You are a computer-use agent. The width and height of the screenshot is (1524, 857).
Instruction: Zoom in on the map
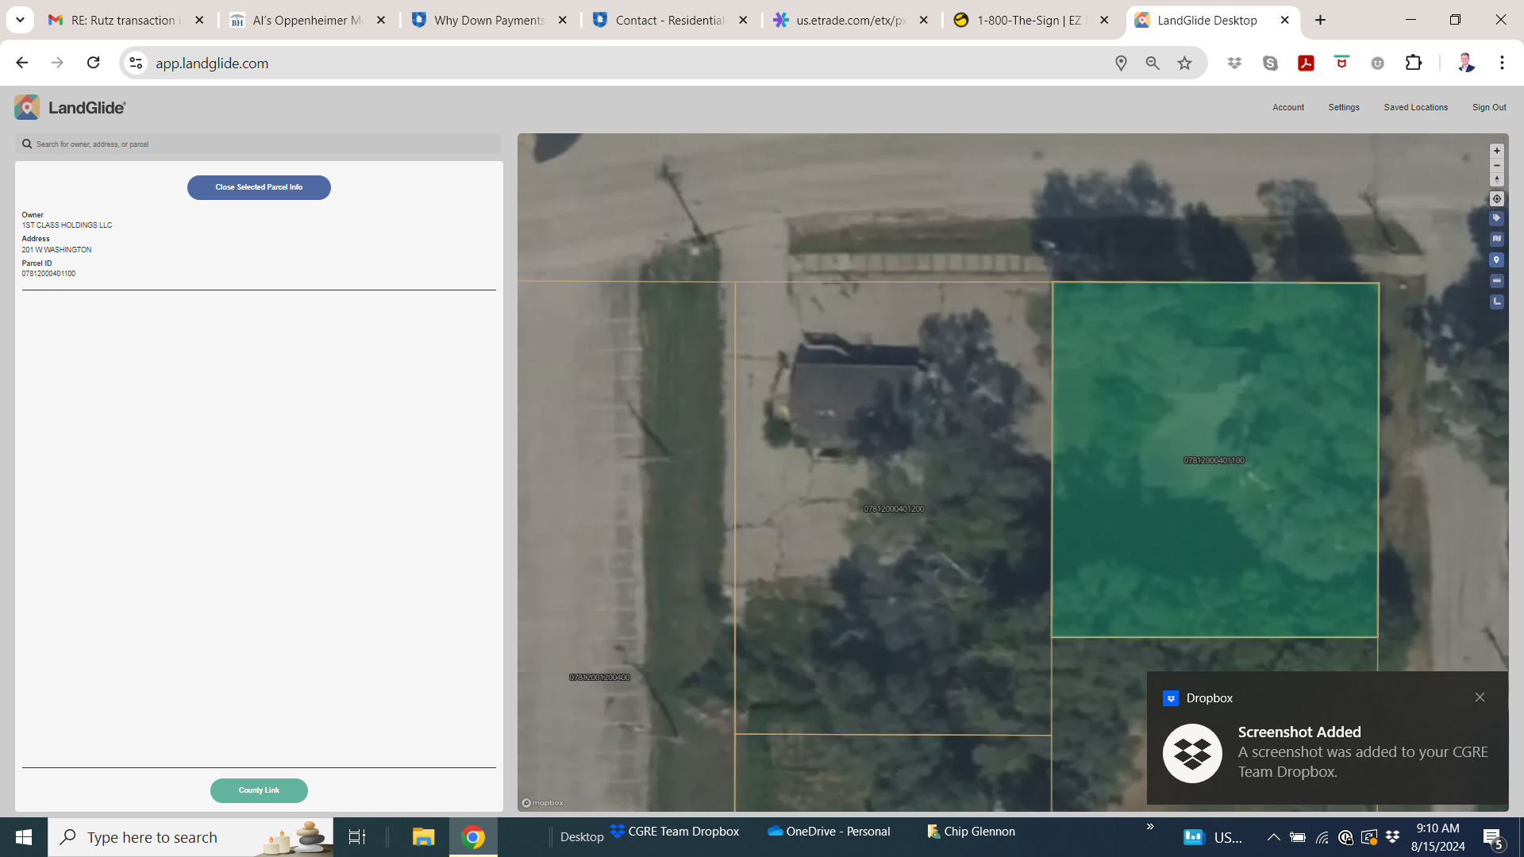1496,151
